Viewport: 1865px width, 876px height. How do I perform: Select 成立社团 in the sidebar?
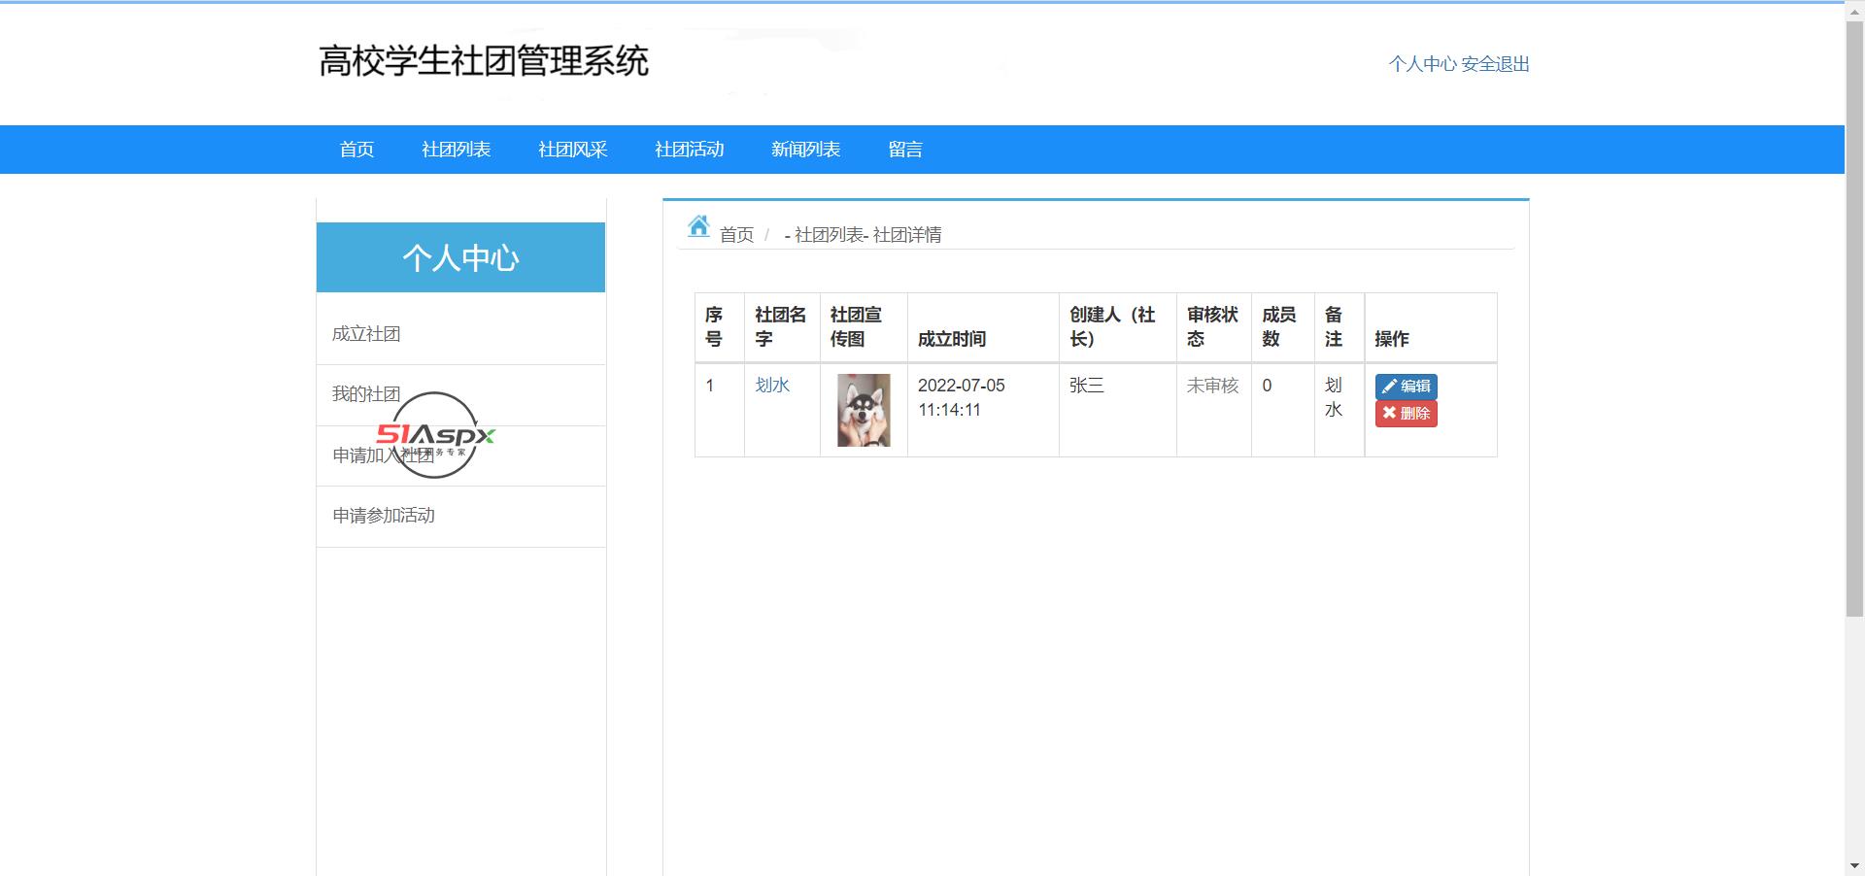(366, 334)
